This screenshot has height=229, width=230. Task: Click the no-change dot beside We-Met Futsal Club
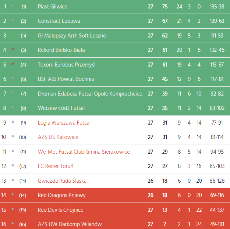pos(13,151)
